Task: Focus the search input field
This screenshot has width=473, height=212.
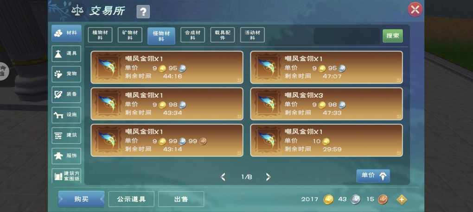Action: pyautogui.click(x=347, y=36)
